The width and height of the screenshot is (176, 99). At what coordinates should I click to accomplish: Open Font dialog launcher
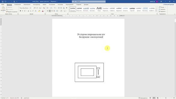click(45, 14)
